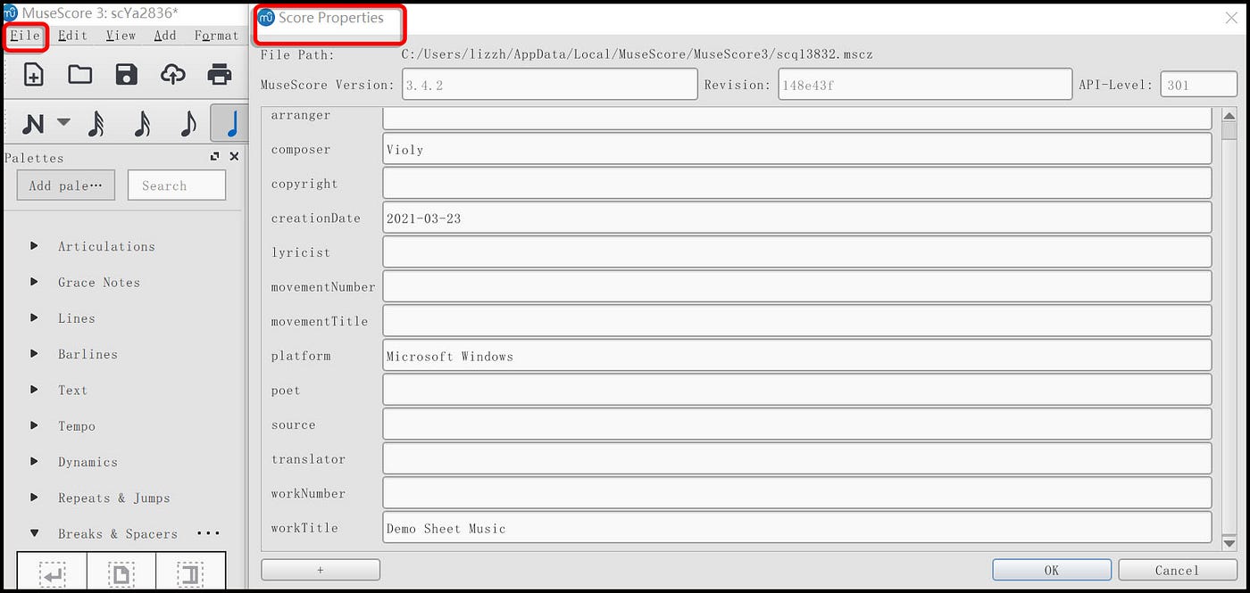Open file folder icon

coord(80,74)
